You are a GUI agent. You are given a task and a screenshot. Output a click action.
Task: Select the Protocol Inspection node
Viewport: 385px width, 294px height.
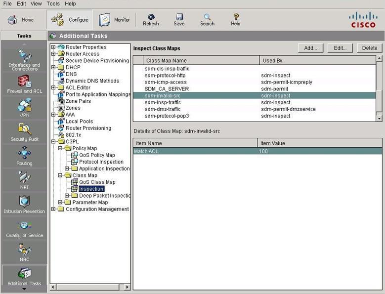[x=101, y=162]
